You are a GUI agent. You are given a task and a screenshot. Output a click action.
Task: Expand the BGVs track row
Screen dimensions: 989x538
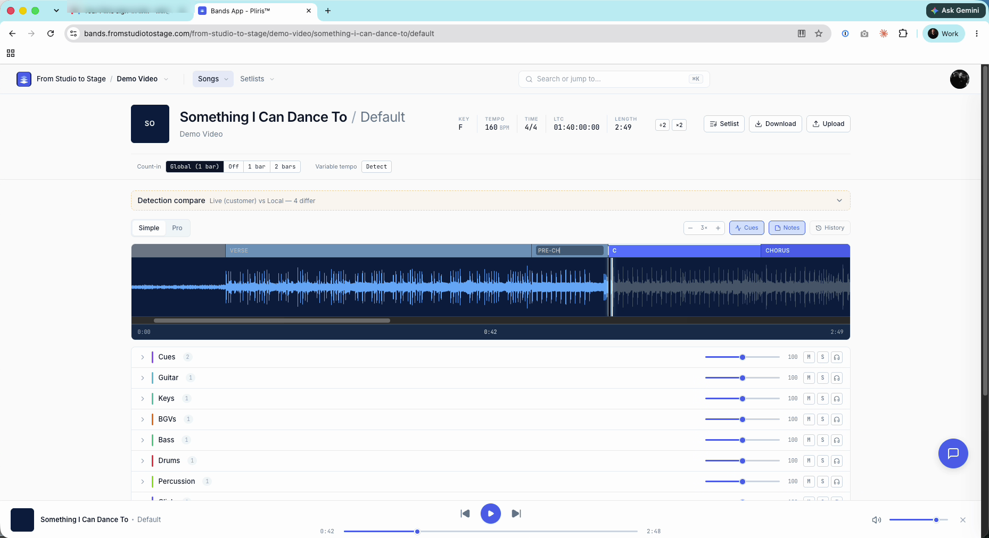click(x=143, y=419)
